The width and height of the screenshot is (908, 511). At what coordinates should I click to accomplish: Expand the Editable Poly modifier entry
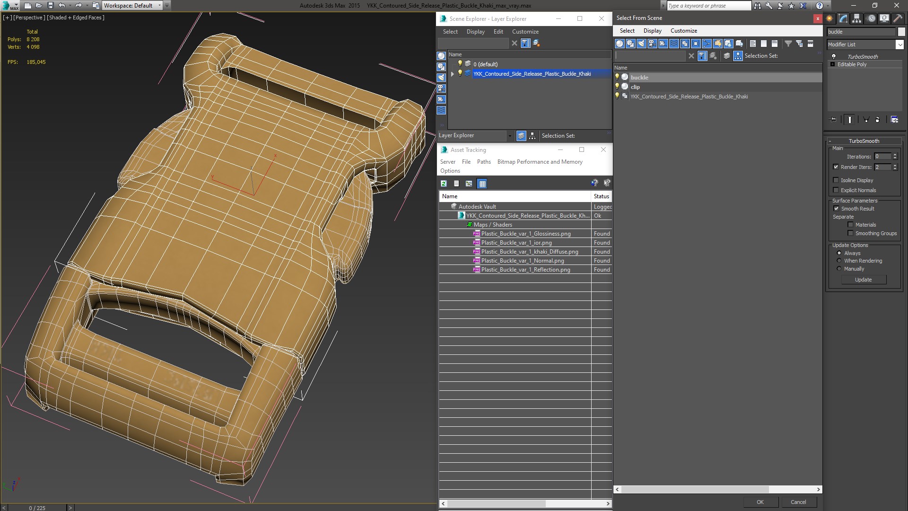(832, 64)
